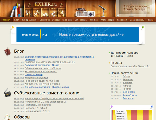Open Виды рекламы на сайте Экслер.Ру link
The image size is (156, 120).
130,66
